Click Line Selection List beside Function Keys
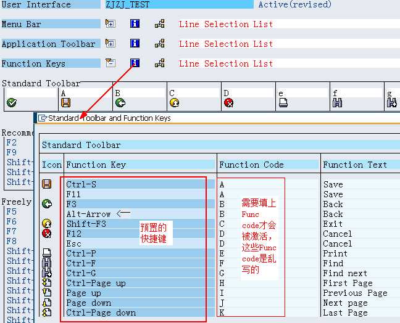This screenshot has height=323, width=400. coord(225,63)
